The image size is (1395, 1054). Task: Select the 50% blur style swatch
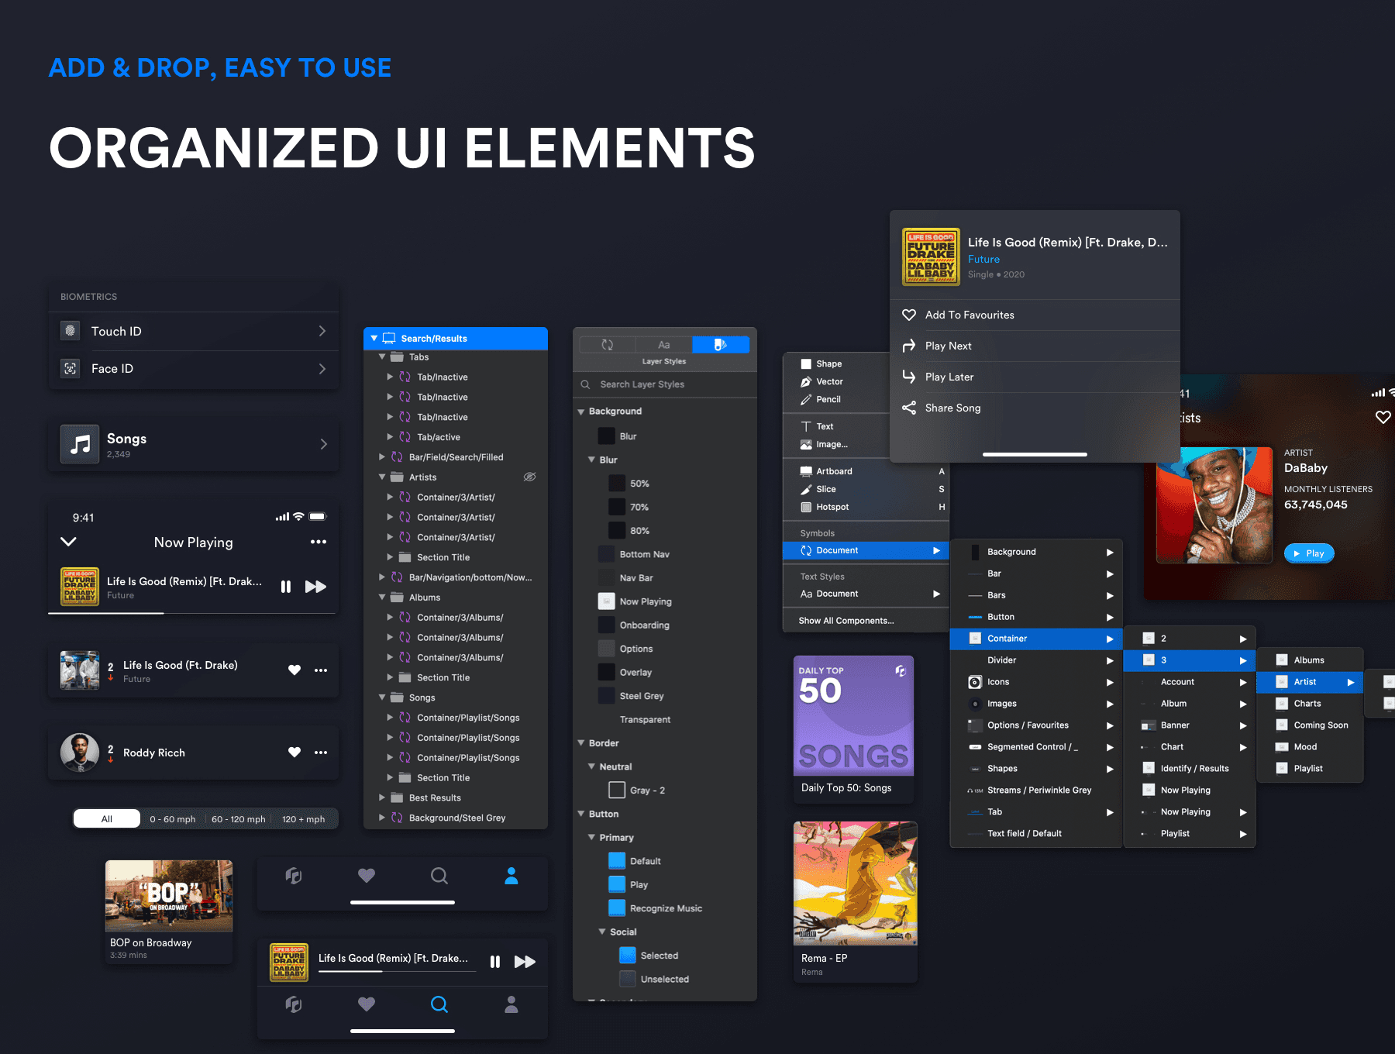tap(617, 484)
